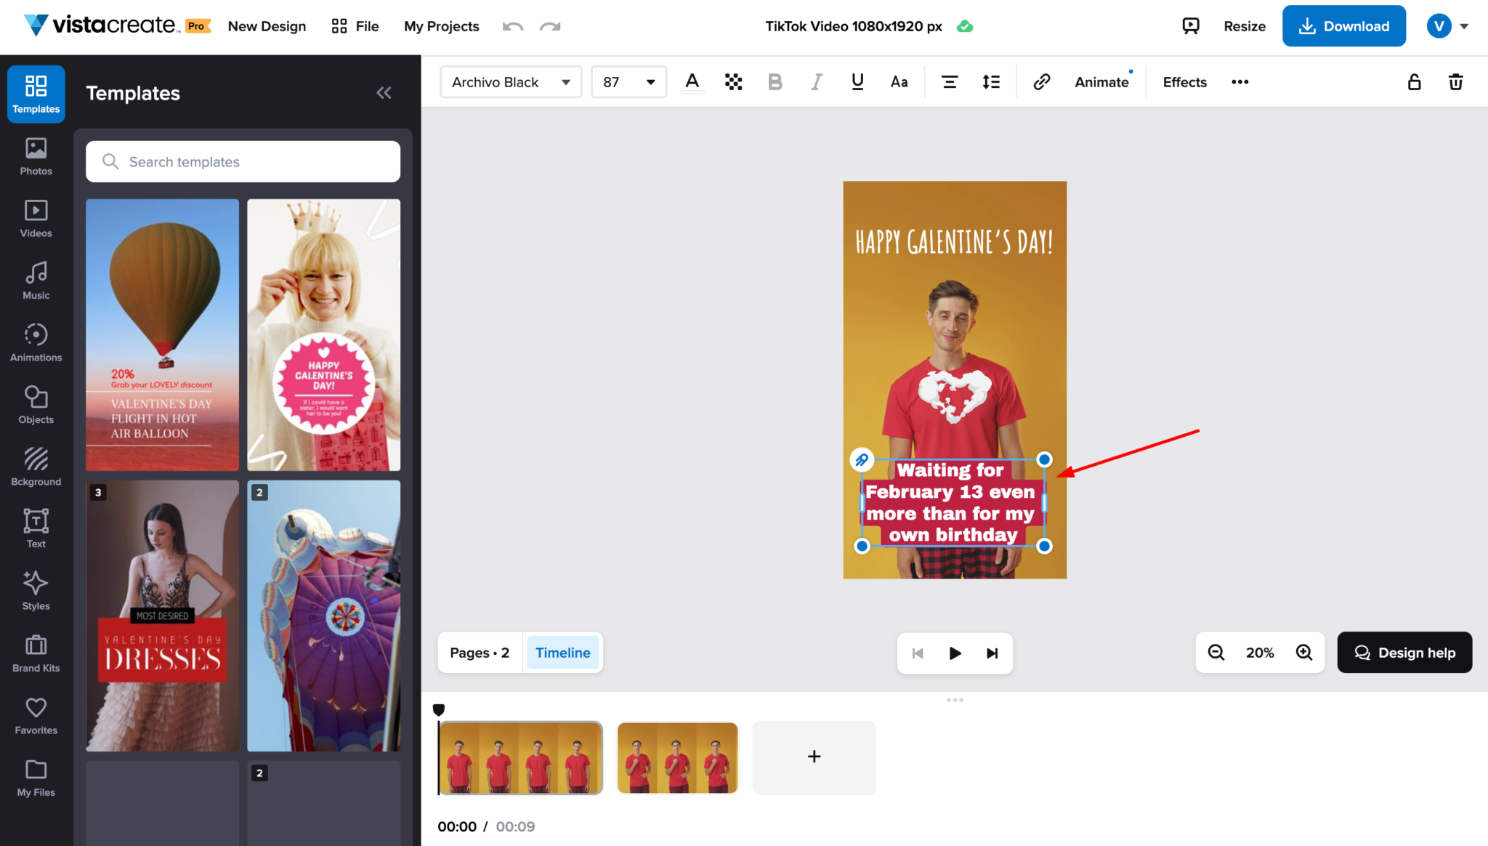This screenshot has width=1488, height=846.
Task: Toggle bold on the selected text
Action: coord(775,81)
